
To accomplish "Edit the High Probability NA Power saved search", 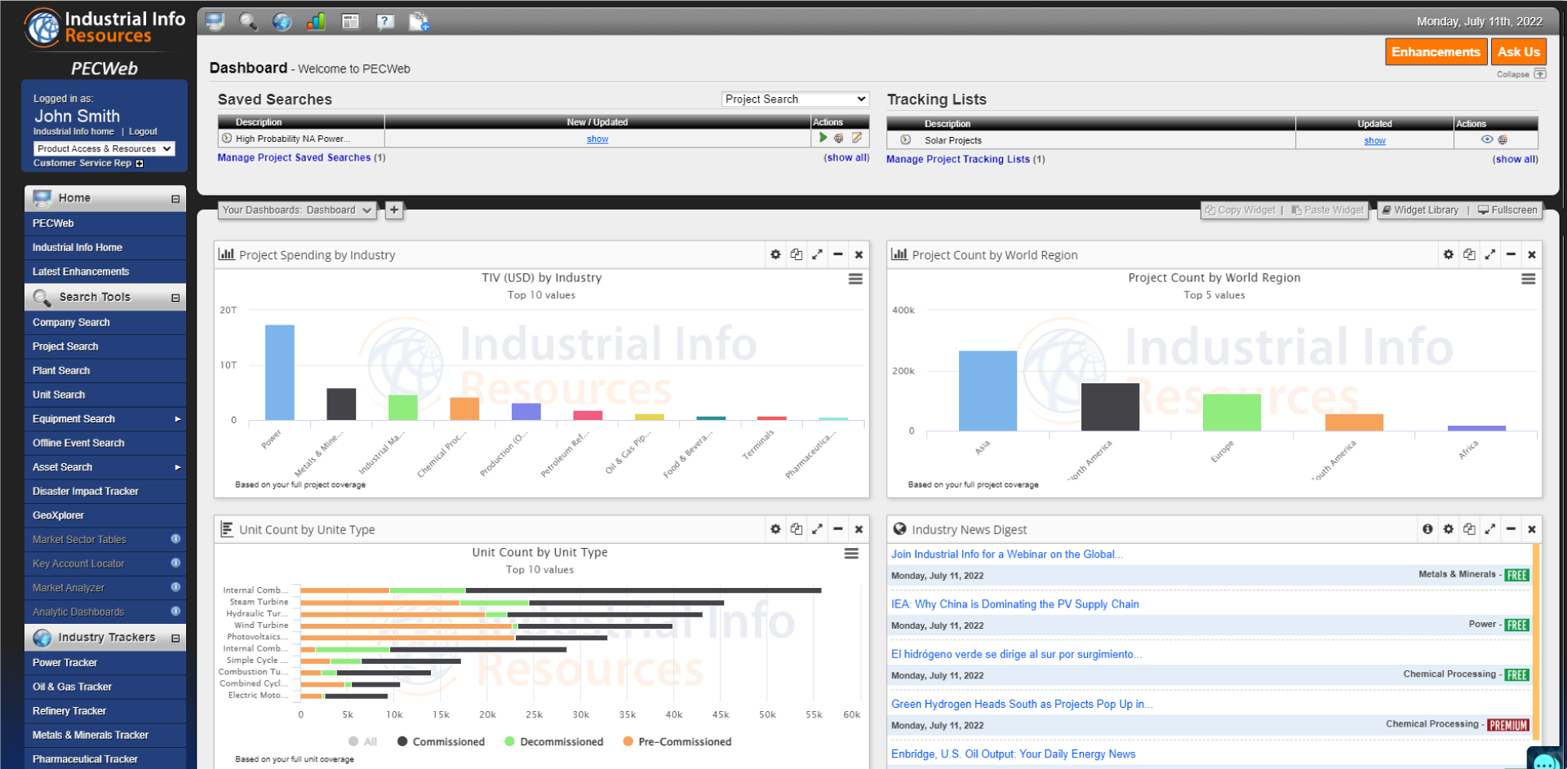I will pyautogui.click(x=857, y=138).
